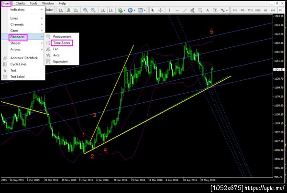This screenshot has width=287, height=193.
Task: Choose Time Zones from Fibonacci submenu
Action: coord(62,43)
